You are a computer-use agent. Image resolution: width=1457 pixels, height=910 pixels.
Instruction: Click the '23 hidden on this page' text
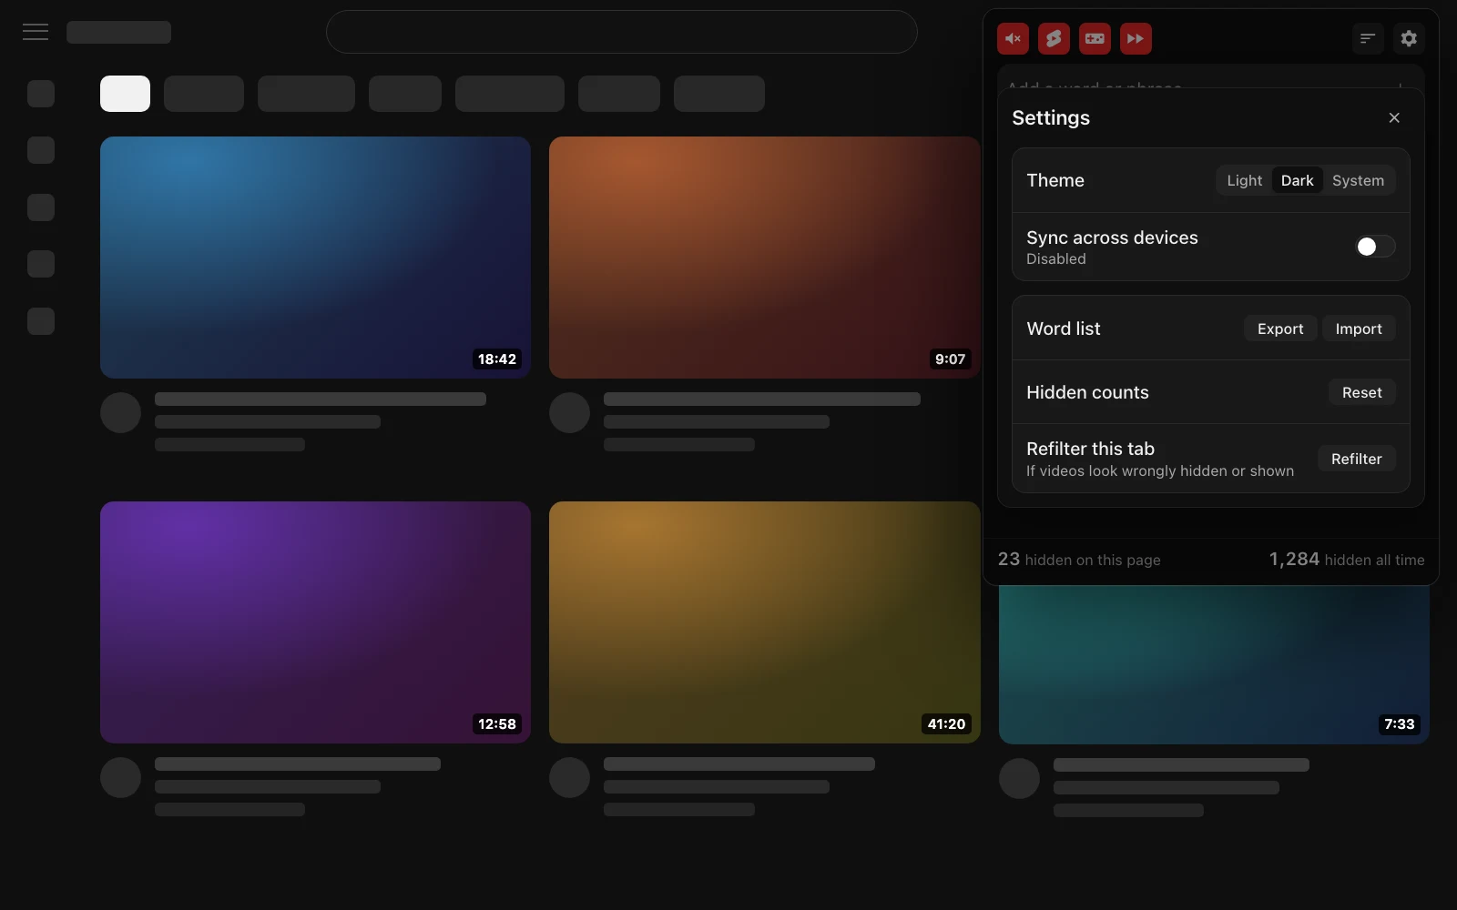pos(1079,560)
